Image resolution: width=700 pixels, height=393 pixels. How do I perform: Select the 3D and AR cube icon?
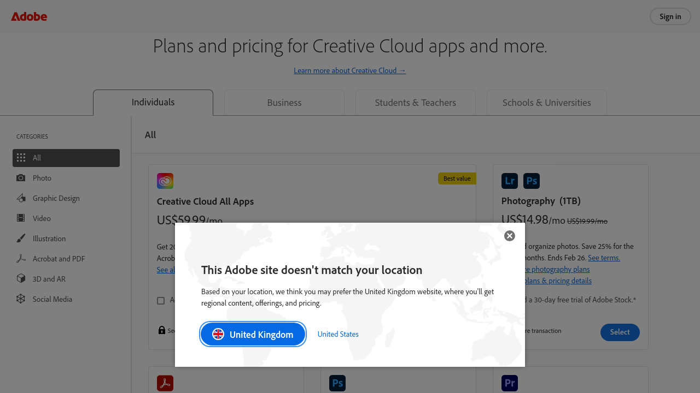tap(21, 279)
